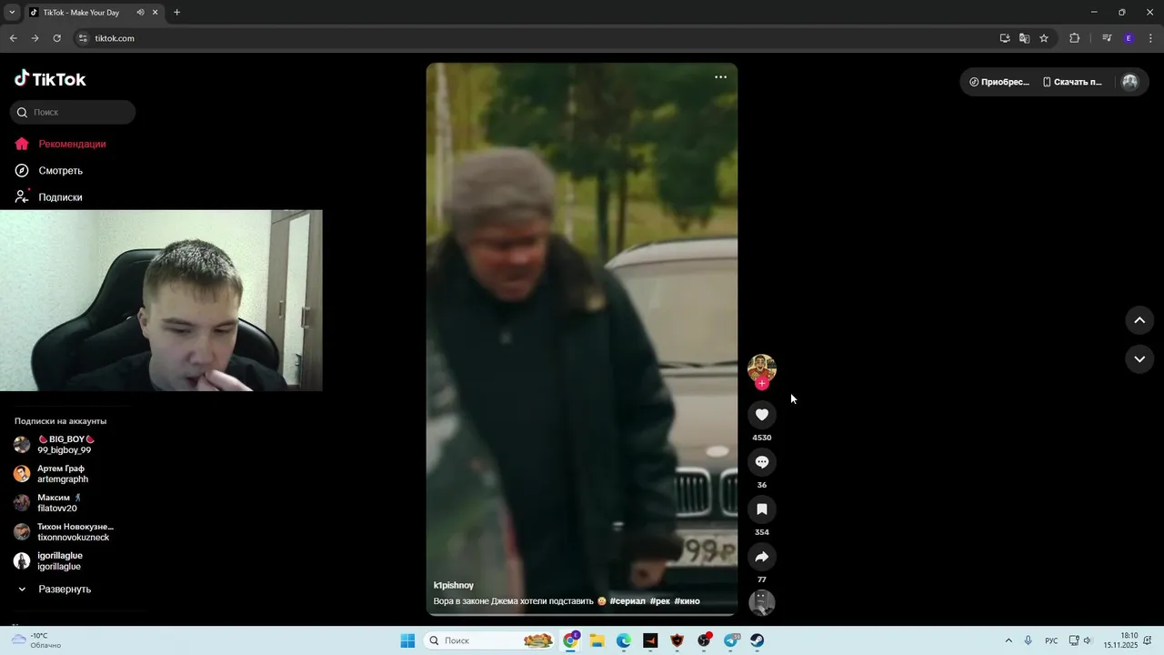Open the three-dots menu on the video
The image size is (1164, 655).
point(720,77)
